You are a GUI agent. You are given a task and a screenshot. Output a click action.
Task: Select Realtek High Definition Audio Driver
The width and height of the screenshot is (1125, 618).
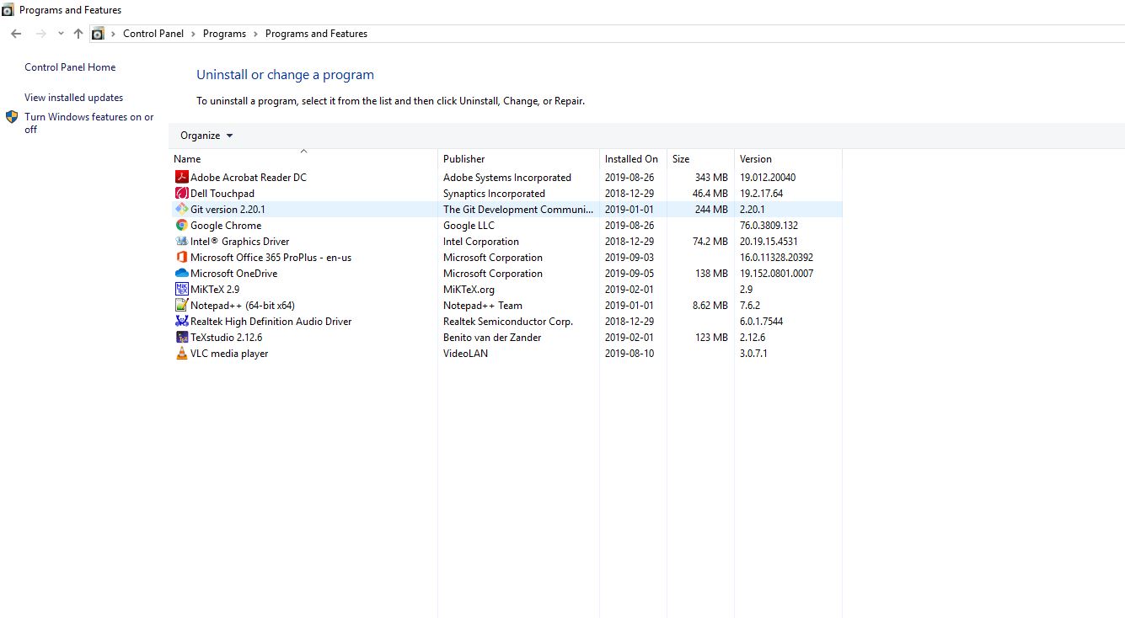[x=271, y=321]
